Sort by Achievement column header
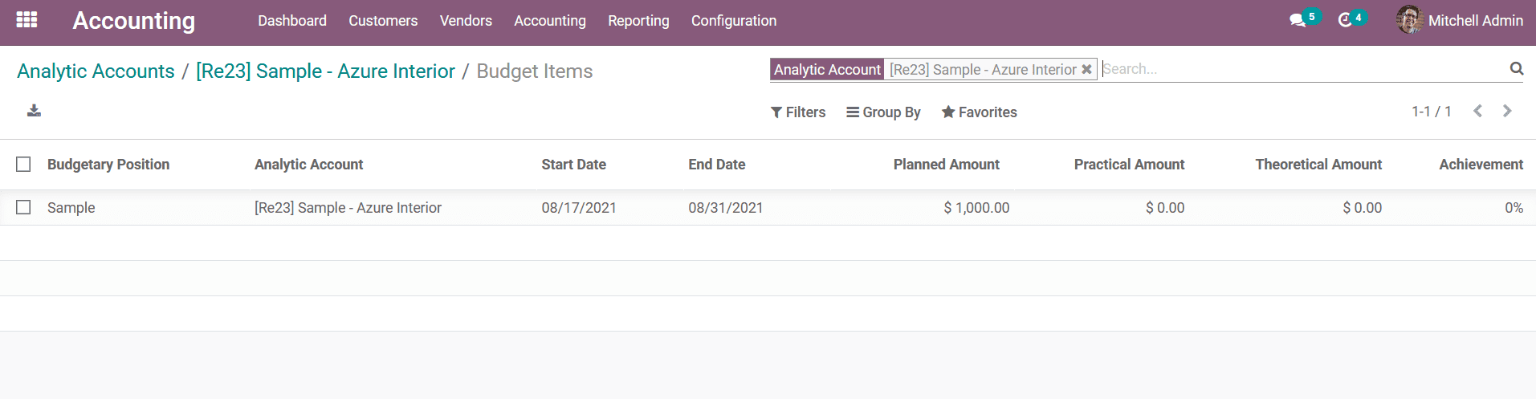Image resolution: width=1536 pixels, height=399 pixels. (x=1481, y=165)
